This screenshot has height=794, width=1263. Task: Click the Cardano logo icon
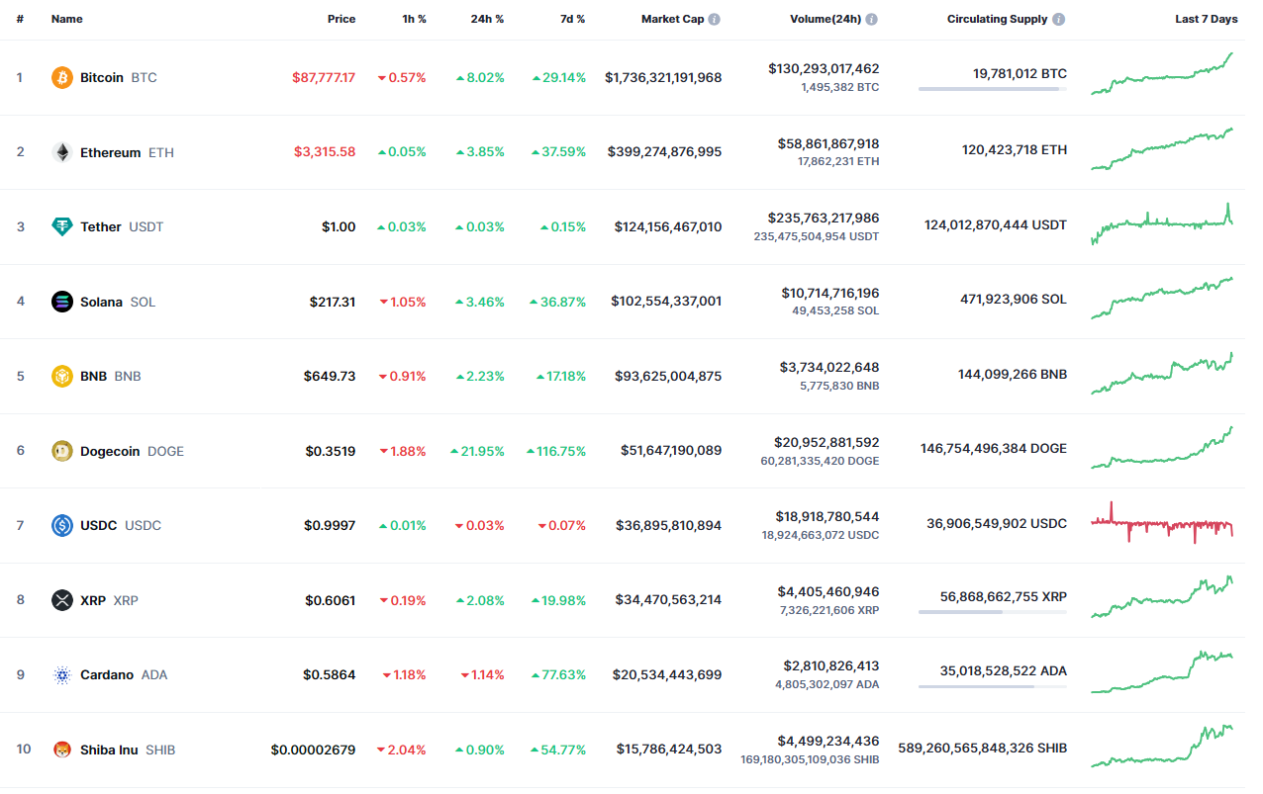coord(62,674)
